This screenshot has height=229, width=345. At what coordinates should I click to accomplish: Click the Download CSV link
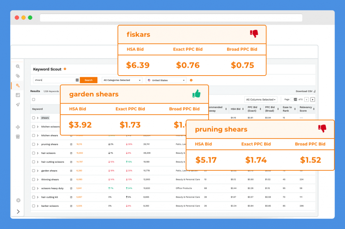point(306,91)
